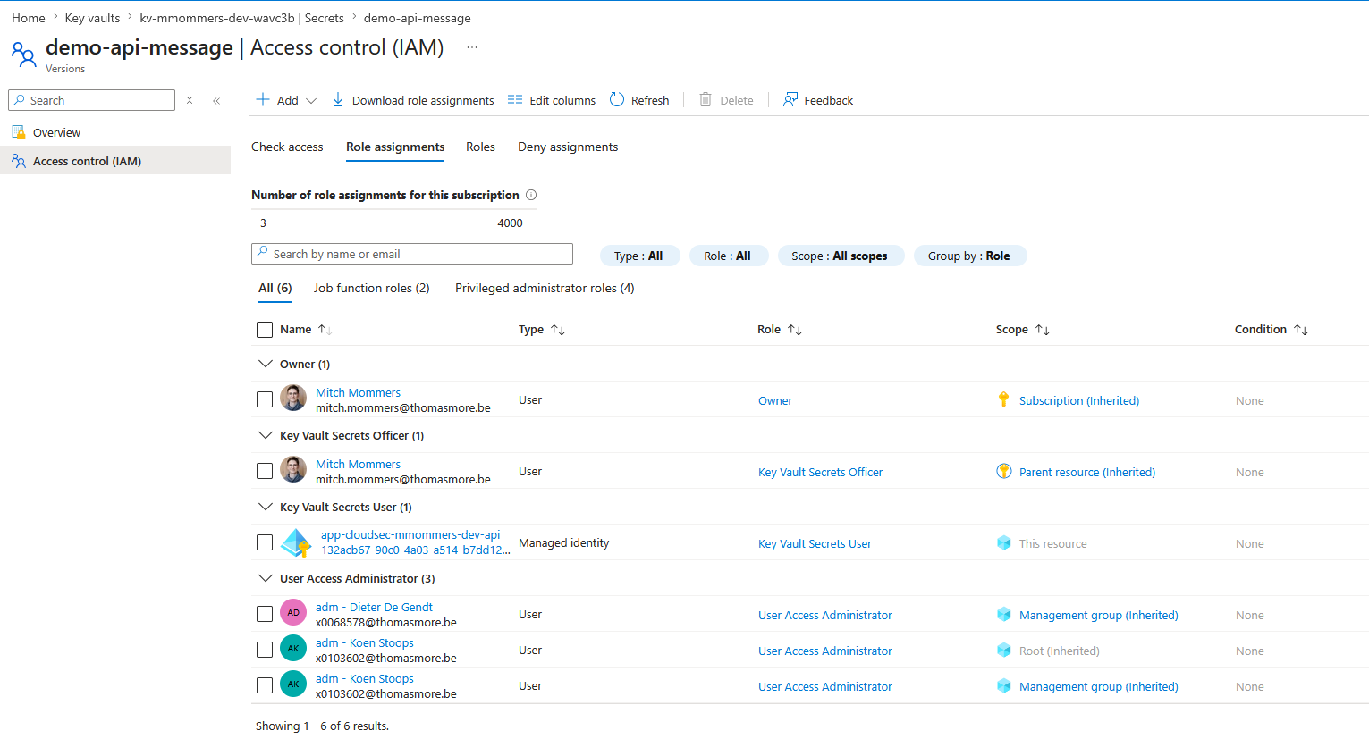The image size is (1369, 739).
Task: Click the cube icon beside Root (Inherited)
Action: pos(1004,650)
